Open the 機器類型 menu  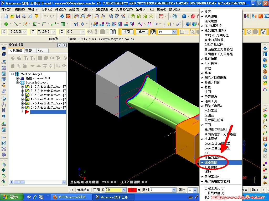coord(104,9)
